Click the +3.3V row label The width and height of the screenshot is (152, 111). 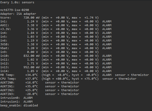(x=6, y=29)
